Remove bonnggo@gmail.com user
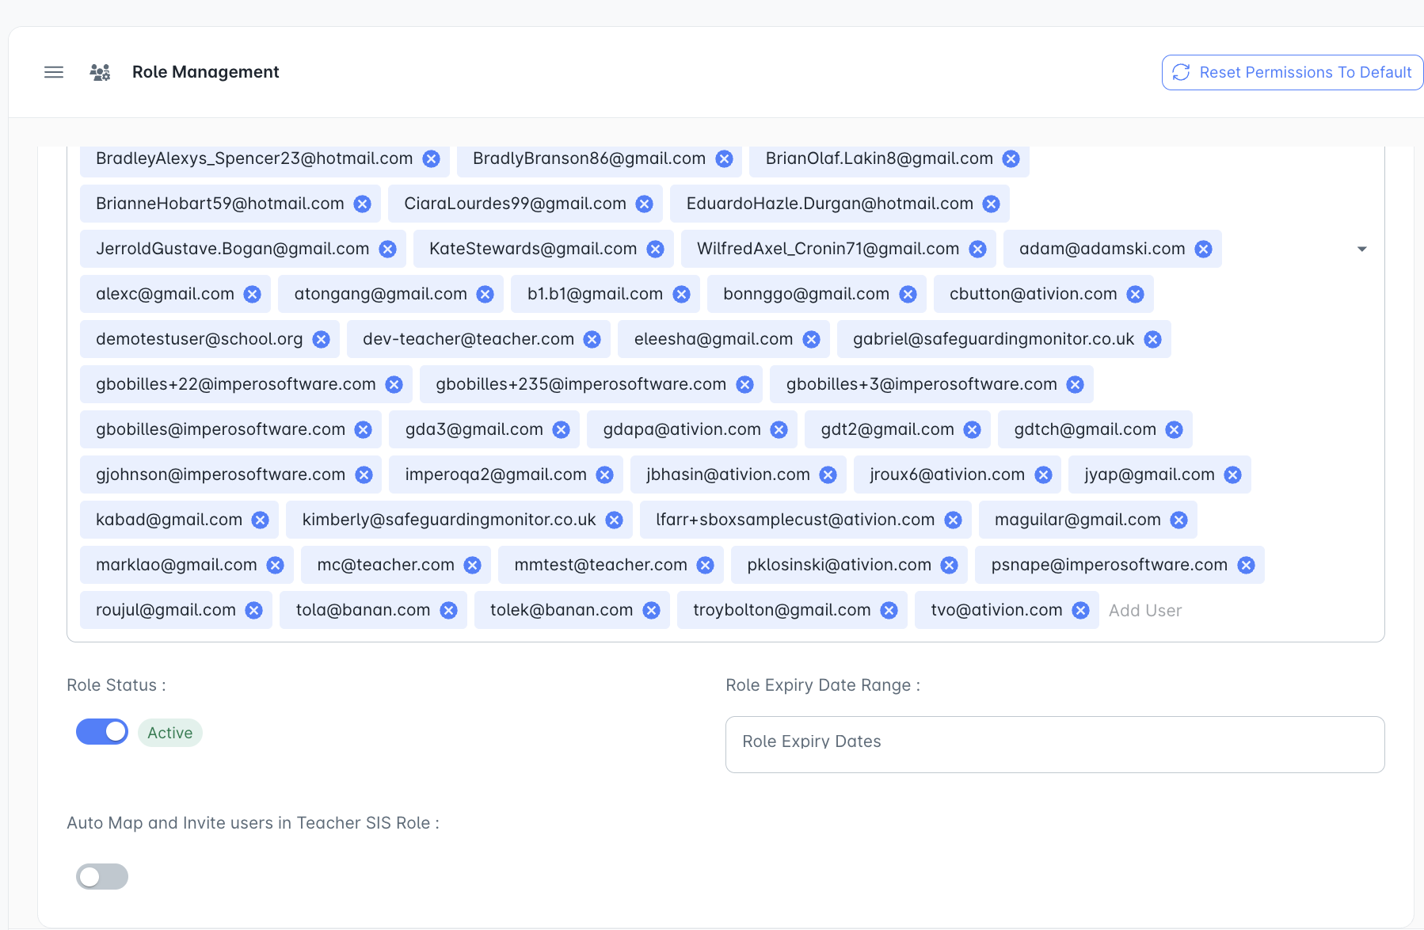The width and height of the screenshot is (1424, 930). click(908, 295)
